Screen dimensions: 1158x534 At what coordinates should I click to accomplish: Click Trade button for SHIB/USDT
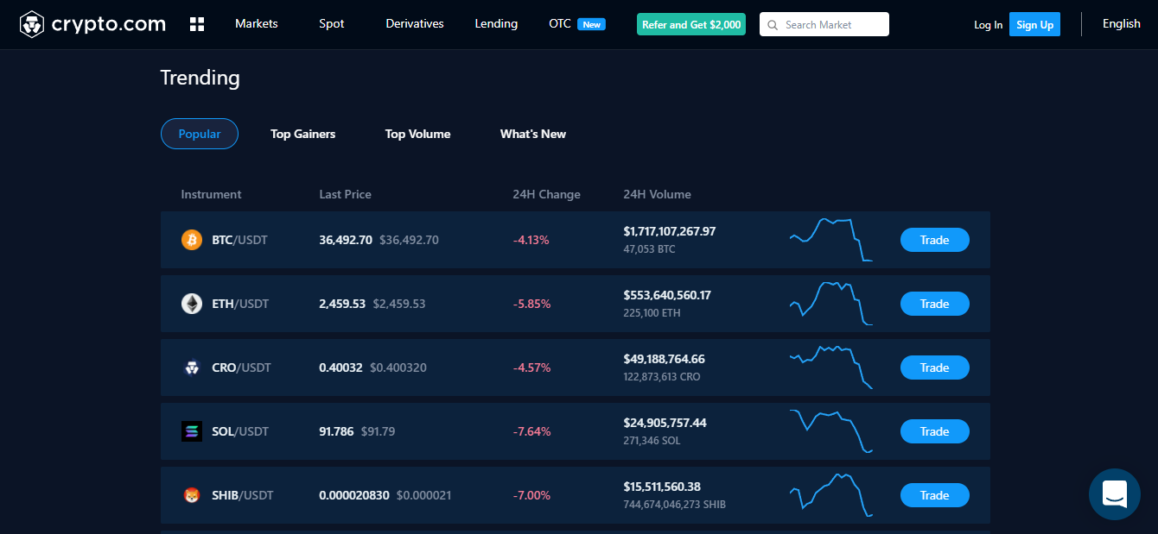[x=935, y=495]
